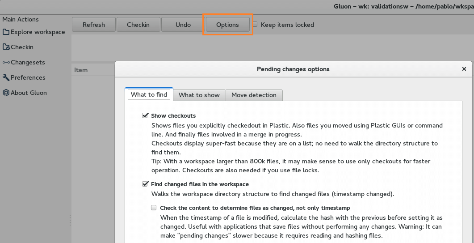Click the Changesets branch icon
This screenshot has height=243, width=474.
tap(6, 62)
